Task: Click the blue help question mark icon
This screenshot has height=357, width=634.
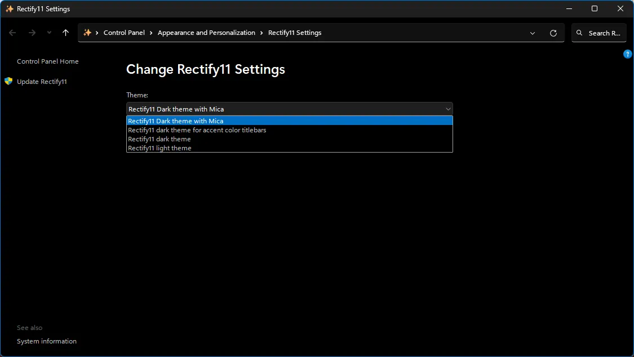Action: click(x=628, y=54)
